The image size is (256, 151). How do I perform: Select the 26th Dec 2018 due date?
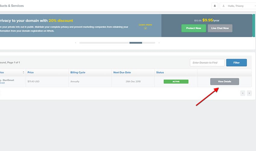click(x=133, y=82)
